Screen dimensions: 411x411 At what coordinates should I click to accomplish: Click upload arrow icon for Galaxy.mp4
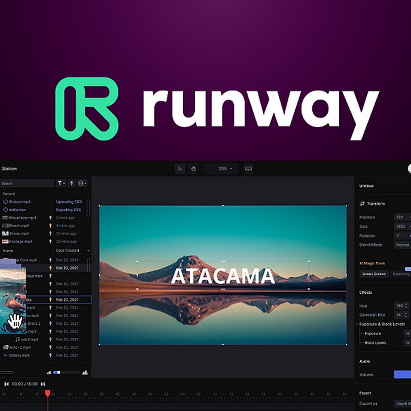[x=50, y=355]
